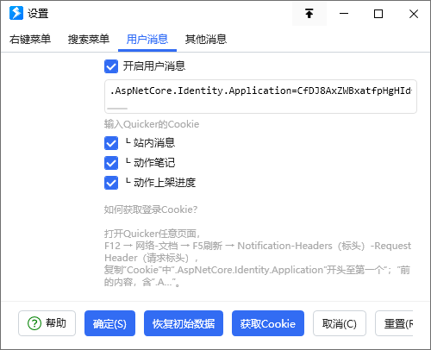Screen dimensions: 431x350
Task: Click the partially visible 重置 button
Action: [x=394, y=323]
